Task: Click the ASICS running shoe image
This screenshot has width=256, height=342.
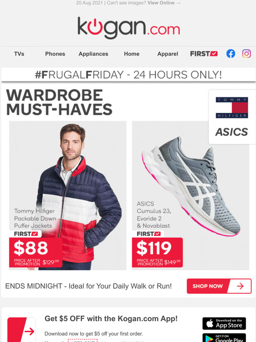Action: pos(190,195)
